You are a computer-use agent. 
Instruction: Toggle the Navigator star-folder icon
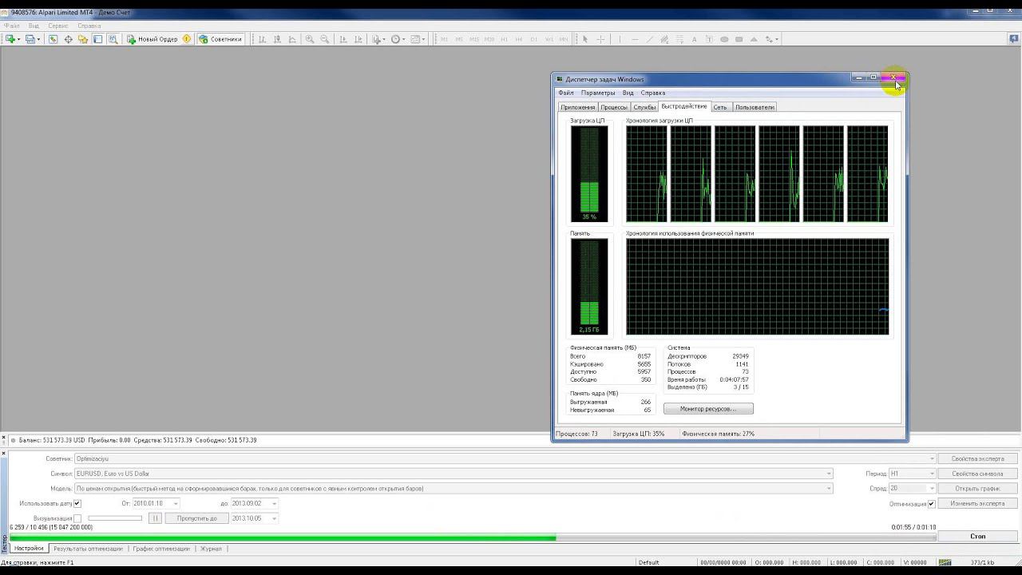click(83, 39)
